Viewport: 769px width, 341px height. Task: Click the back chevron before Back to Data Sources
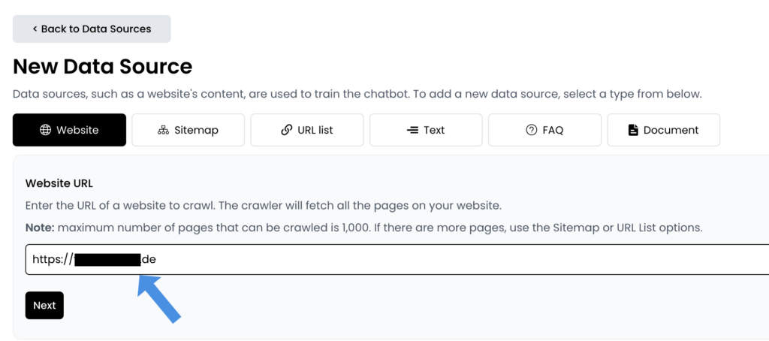(35, 29)
